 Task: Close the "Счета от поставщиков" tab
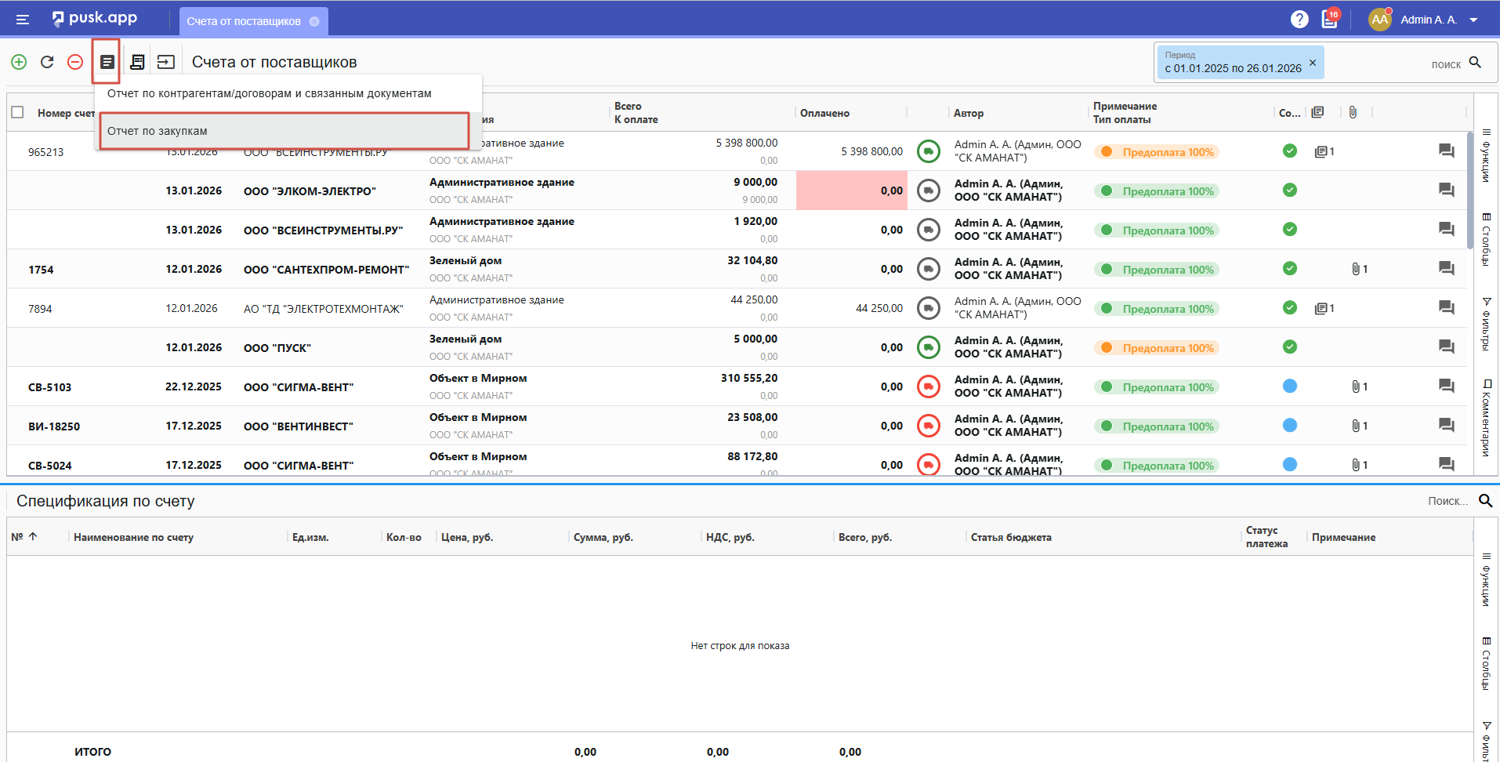pyautogui.click(x=314, y=22)
